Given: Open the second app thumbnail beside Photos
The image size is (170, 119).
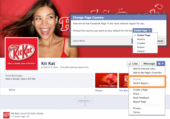Looking at the screenshot, I should coord(124,80).
